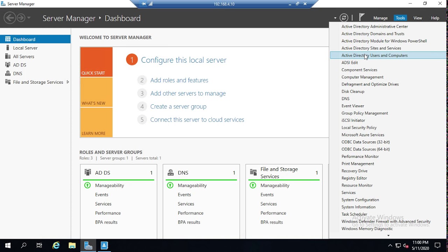Select Dashboard in the left sidebar
448x252 pixels.
coord(35,39)
